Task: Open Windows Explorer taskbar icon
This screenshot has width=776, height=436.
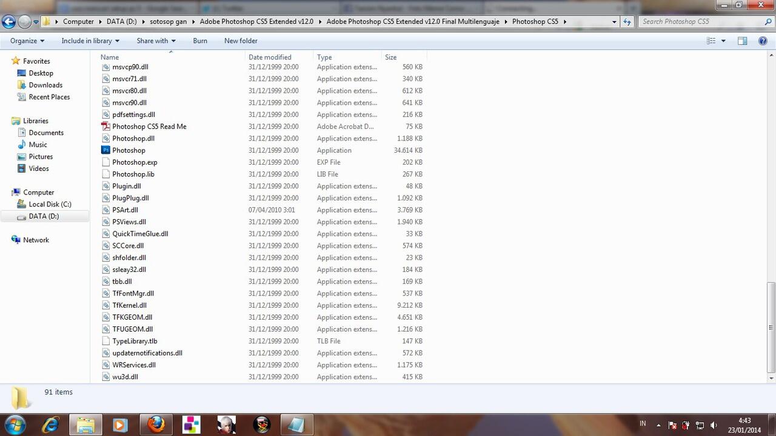Action: 85,425
